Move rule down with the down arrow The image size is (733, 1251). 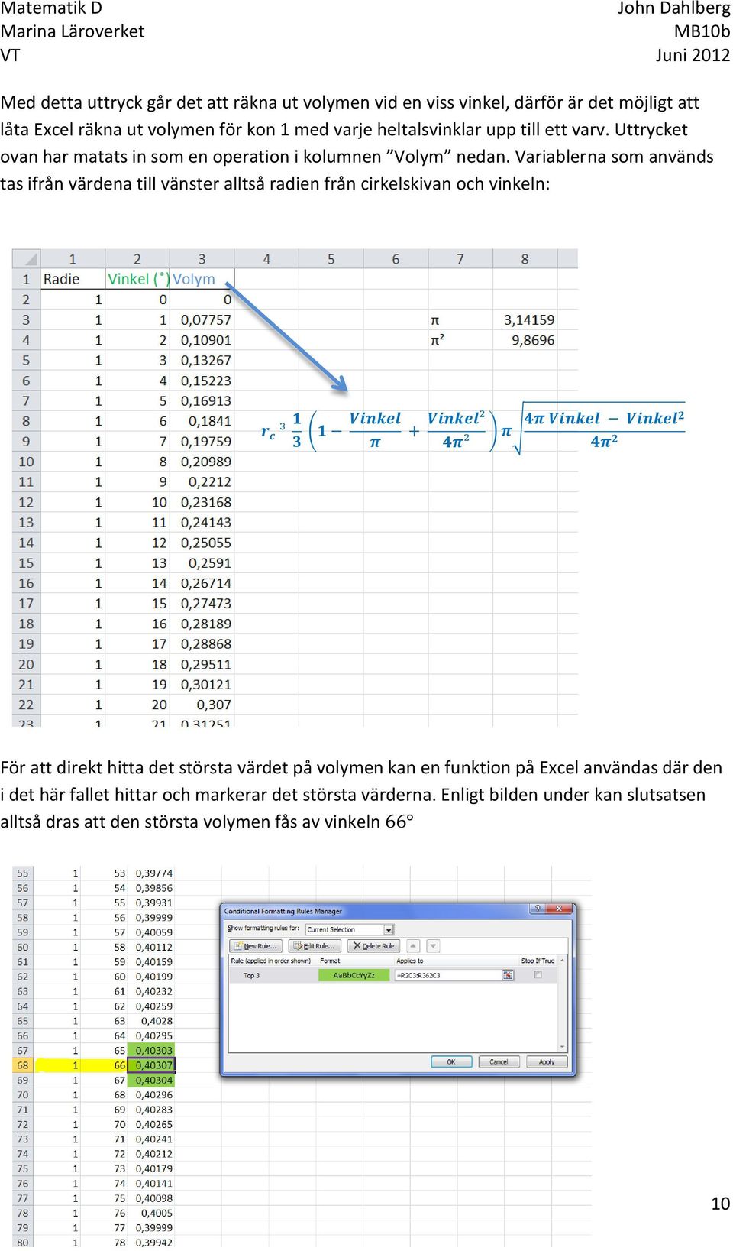pos(433,946)
